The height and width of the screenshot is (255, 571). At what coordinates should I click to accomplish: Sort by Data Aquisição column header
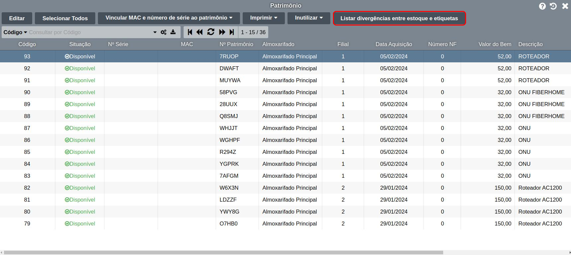click(x=394, y=44)
